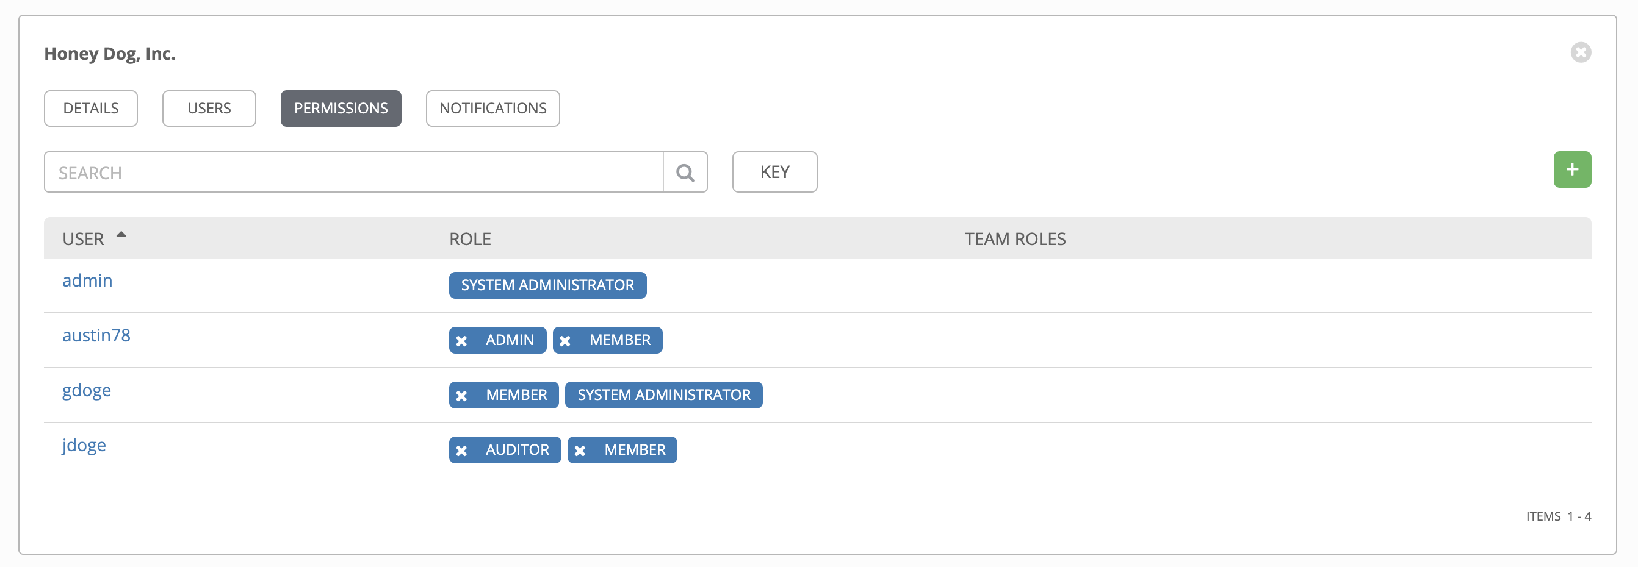1638x567 pixels.
Task: Remove MEMBER role from gdoge
Action: [461, 396]
